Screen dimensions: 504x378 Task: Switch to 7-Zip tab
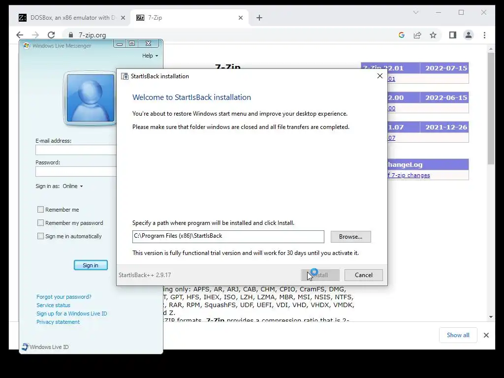tap(189, 18)
